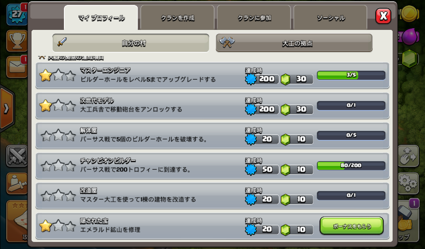Image resolution: width=425 pixels, height=249 pixels.
Task: Close the profile window with red X
Action: tap(383, 16)
